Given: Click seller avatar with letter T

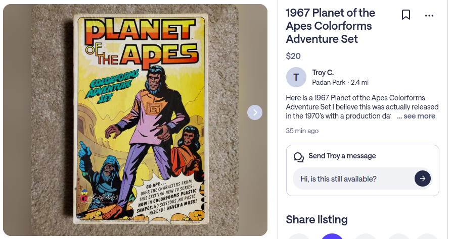Looking at the screenshot, I should coord(296,77).
